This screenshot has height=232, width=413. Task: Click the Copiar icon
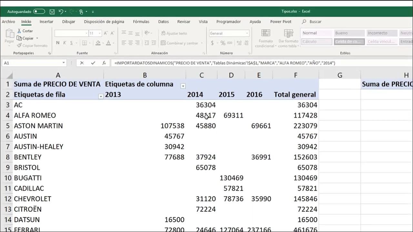coord(19,38)
